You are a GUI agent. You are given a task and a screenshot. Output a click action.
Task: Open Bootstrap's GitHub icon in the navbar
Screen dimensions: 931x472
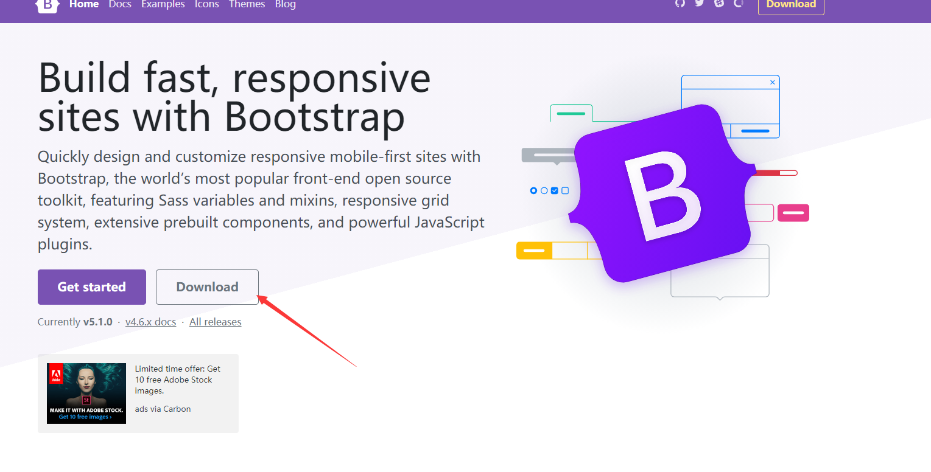(x=680, y=5)
